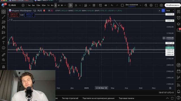
Task: Switch to the 30м timeframe
Action: point(44,5)
